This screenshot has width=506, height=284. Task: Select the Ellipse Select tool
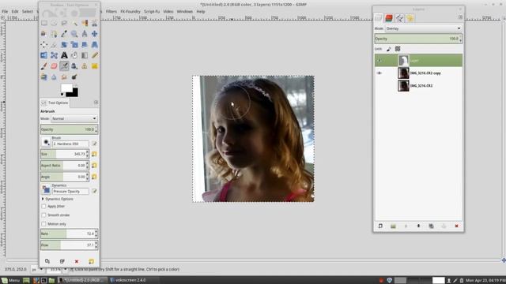[x=54, y=23]
